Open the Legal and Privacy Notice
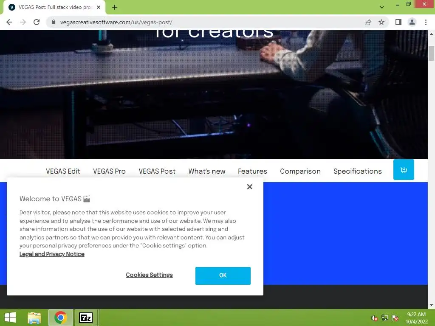Viewport: 435px width, 326px height. (x=52, y=254)
